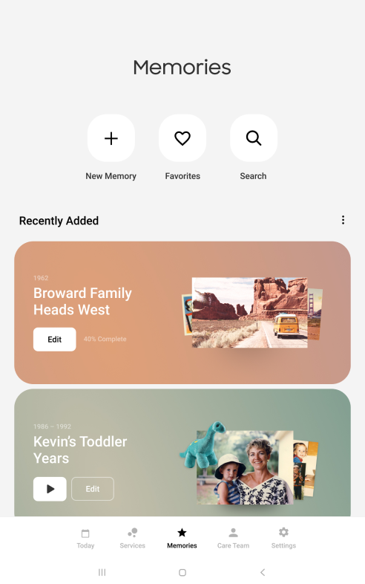Play Kevin's Toddler Years memory
Image resolution: width=365 pixels, height=584 pixels.
50,489
